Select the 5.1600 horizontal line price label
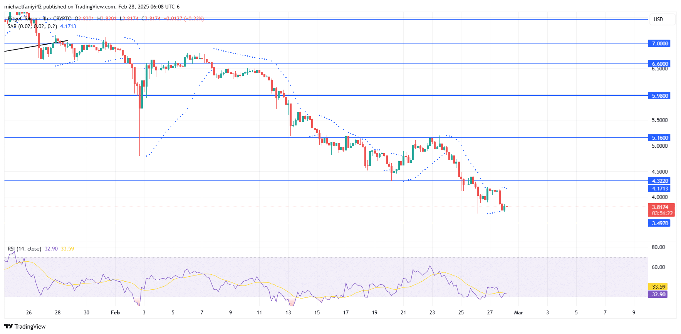This screenshot has width=681, height=334. (660, 137)
